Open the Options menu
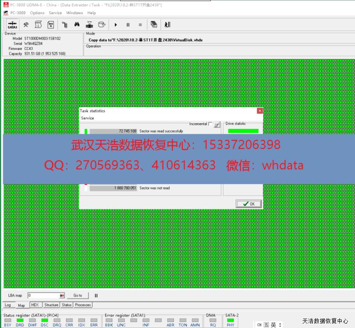The image size is (355, 328). [37, 13]
